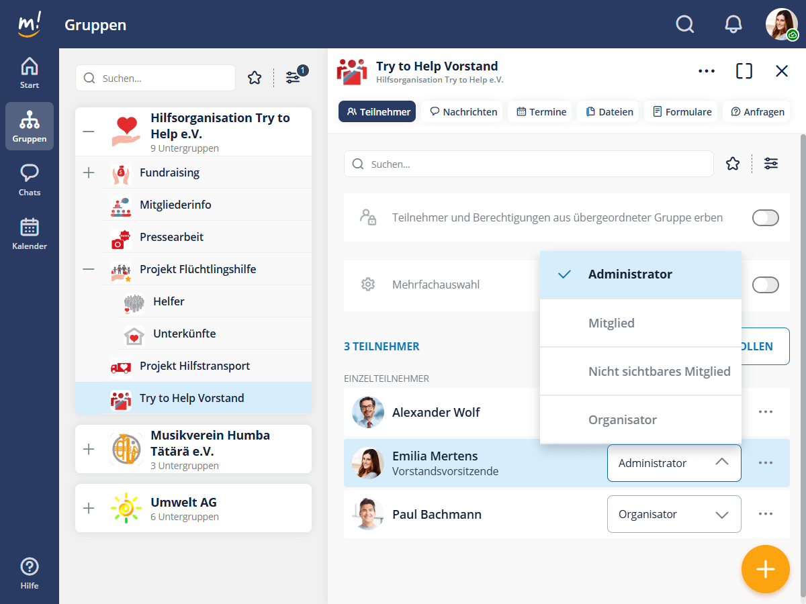Open the Termine tab
806x604 pixels.
pyautogui.click(x=541, y=112)
